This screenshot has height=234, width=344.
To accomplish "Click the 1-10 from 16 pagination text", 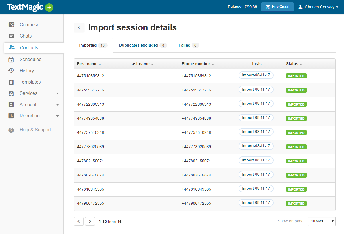I will [x=110, y=222].
